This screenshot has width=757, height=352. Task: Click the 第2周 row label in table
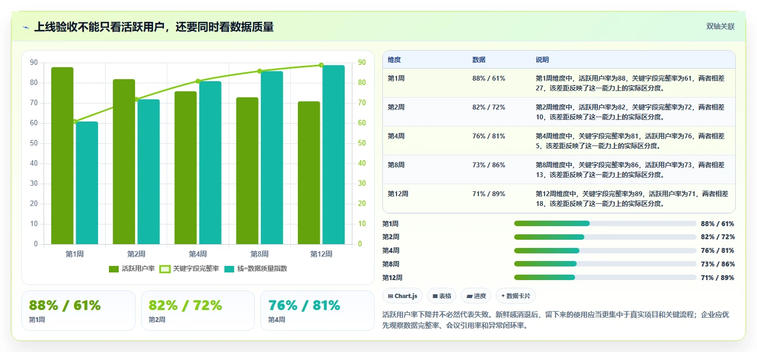[396, 107]
